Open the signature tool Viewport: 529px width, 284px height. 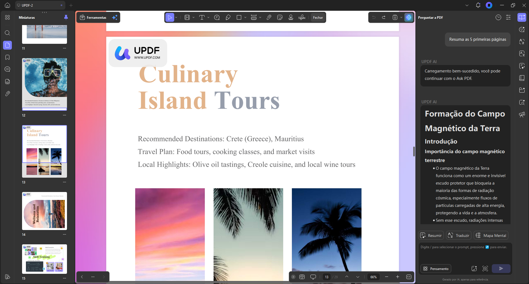pyautogui.click(x=302, y=18)
